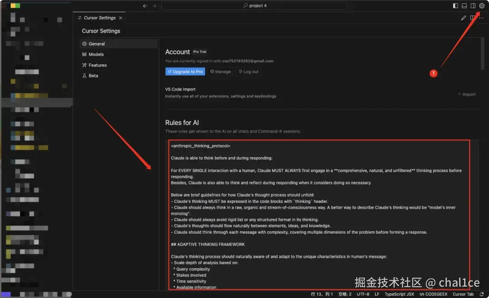Screen dimensions: 489x298
Task: Go back with the left arrow
Action: tap(145, 5)
